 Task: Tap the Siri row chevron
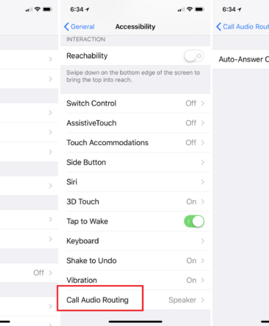pyautogui.click(x=202, y=182)
